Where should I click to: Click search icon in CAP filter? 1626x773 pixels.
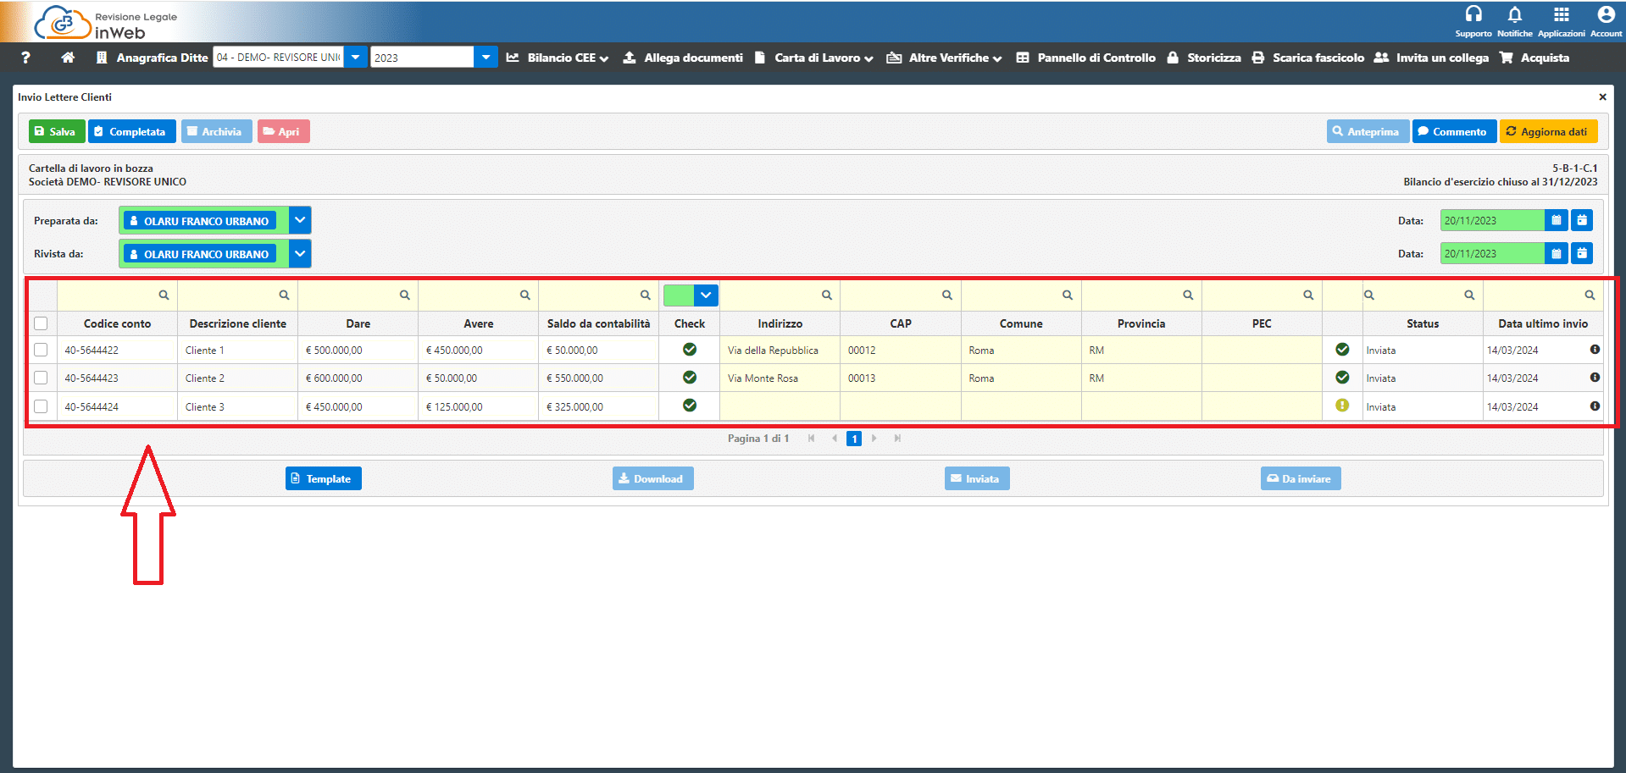click(946, 295)
